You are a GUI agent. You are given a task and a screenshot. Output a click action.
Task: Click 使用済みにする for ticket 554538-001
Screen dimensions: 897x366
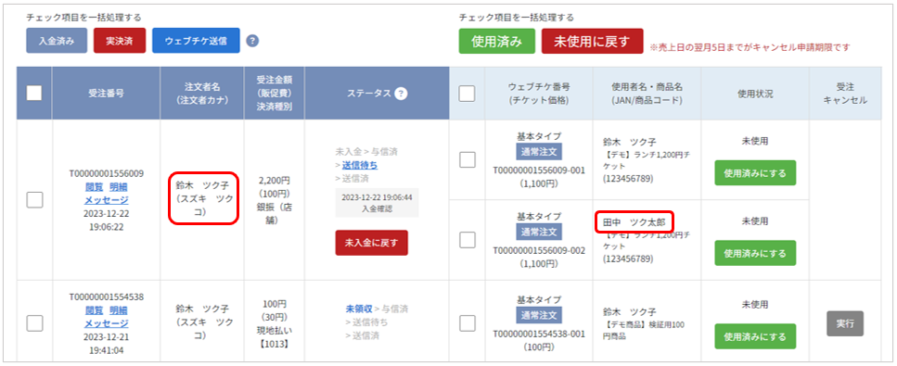pyautogui.click(x=755, y=336)
